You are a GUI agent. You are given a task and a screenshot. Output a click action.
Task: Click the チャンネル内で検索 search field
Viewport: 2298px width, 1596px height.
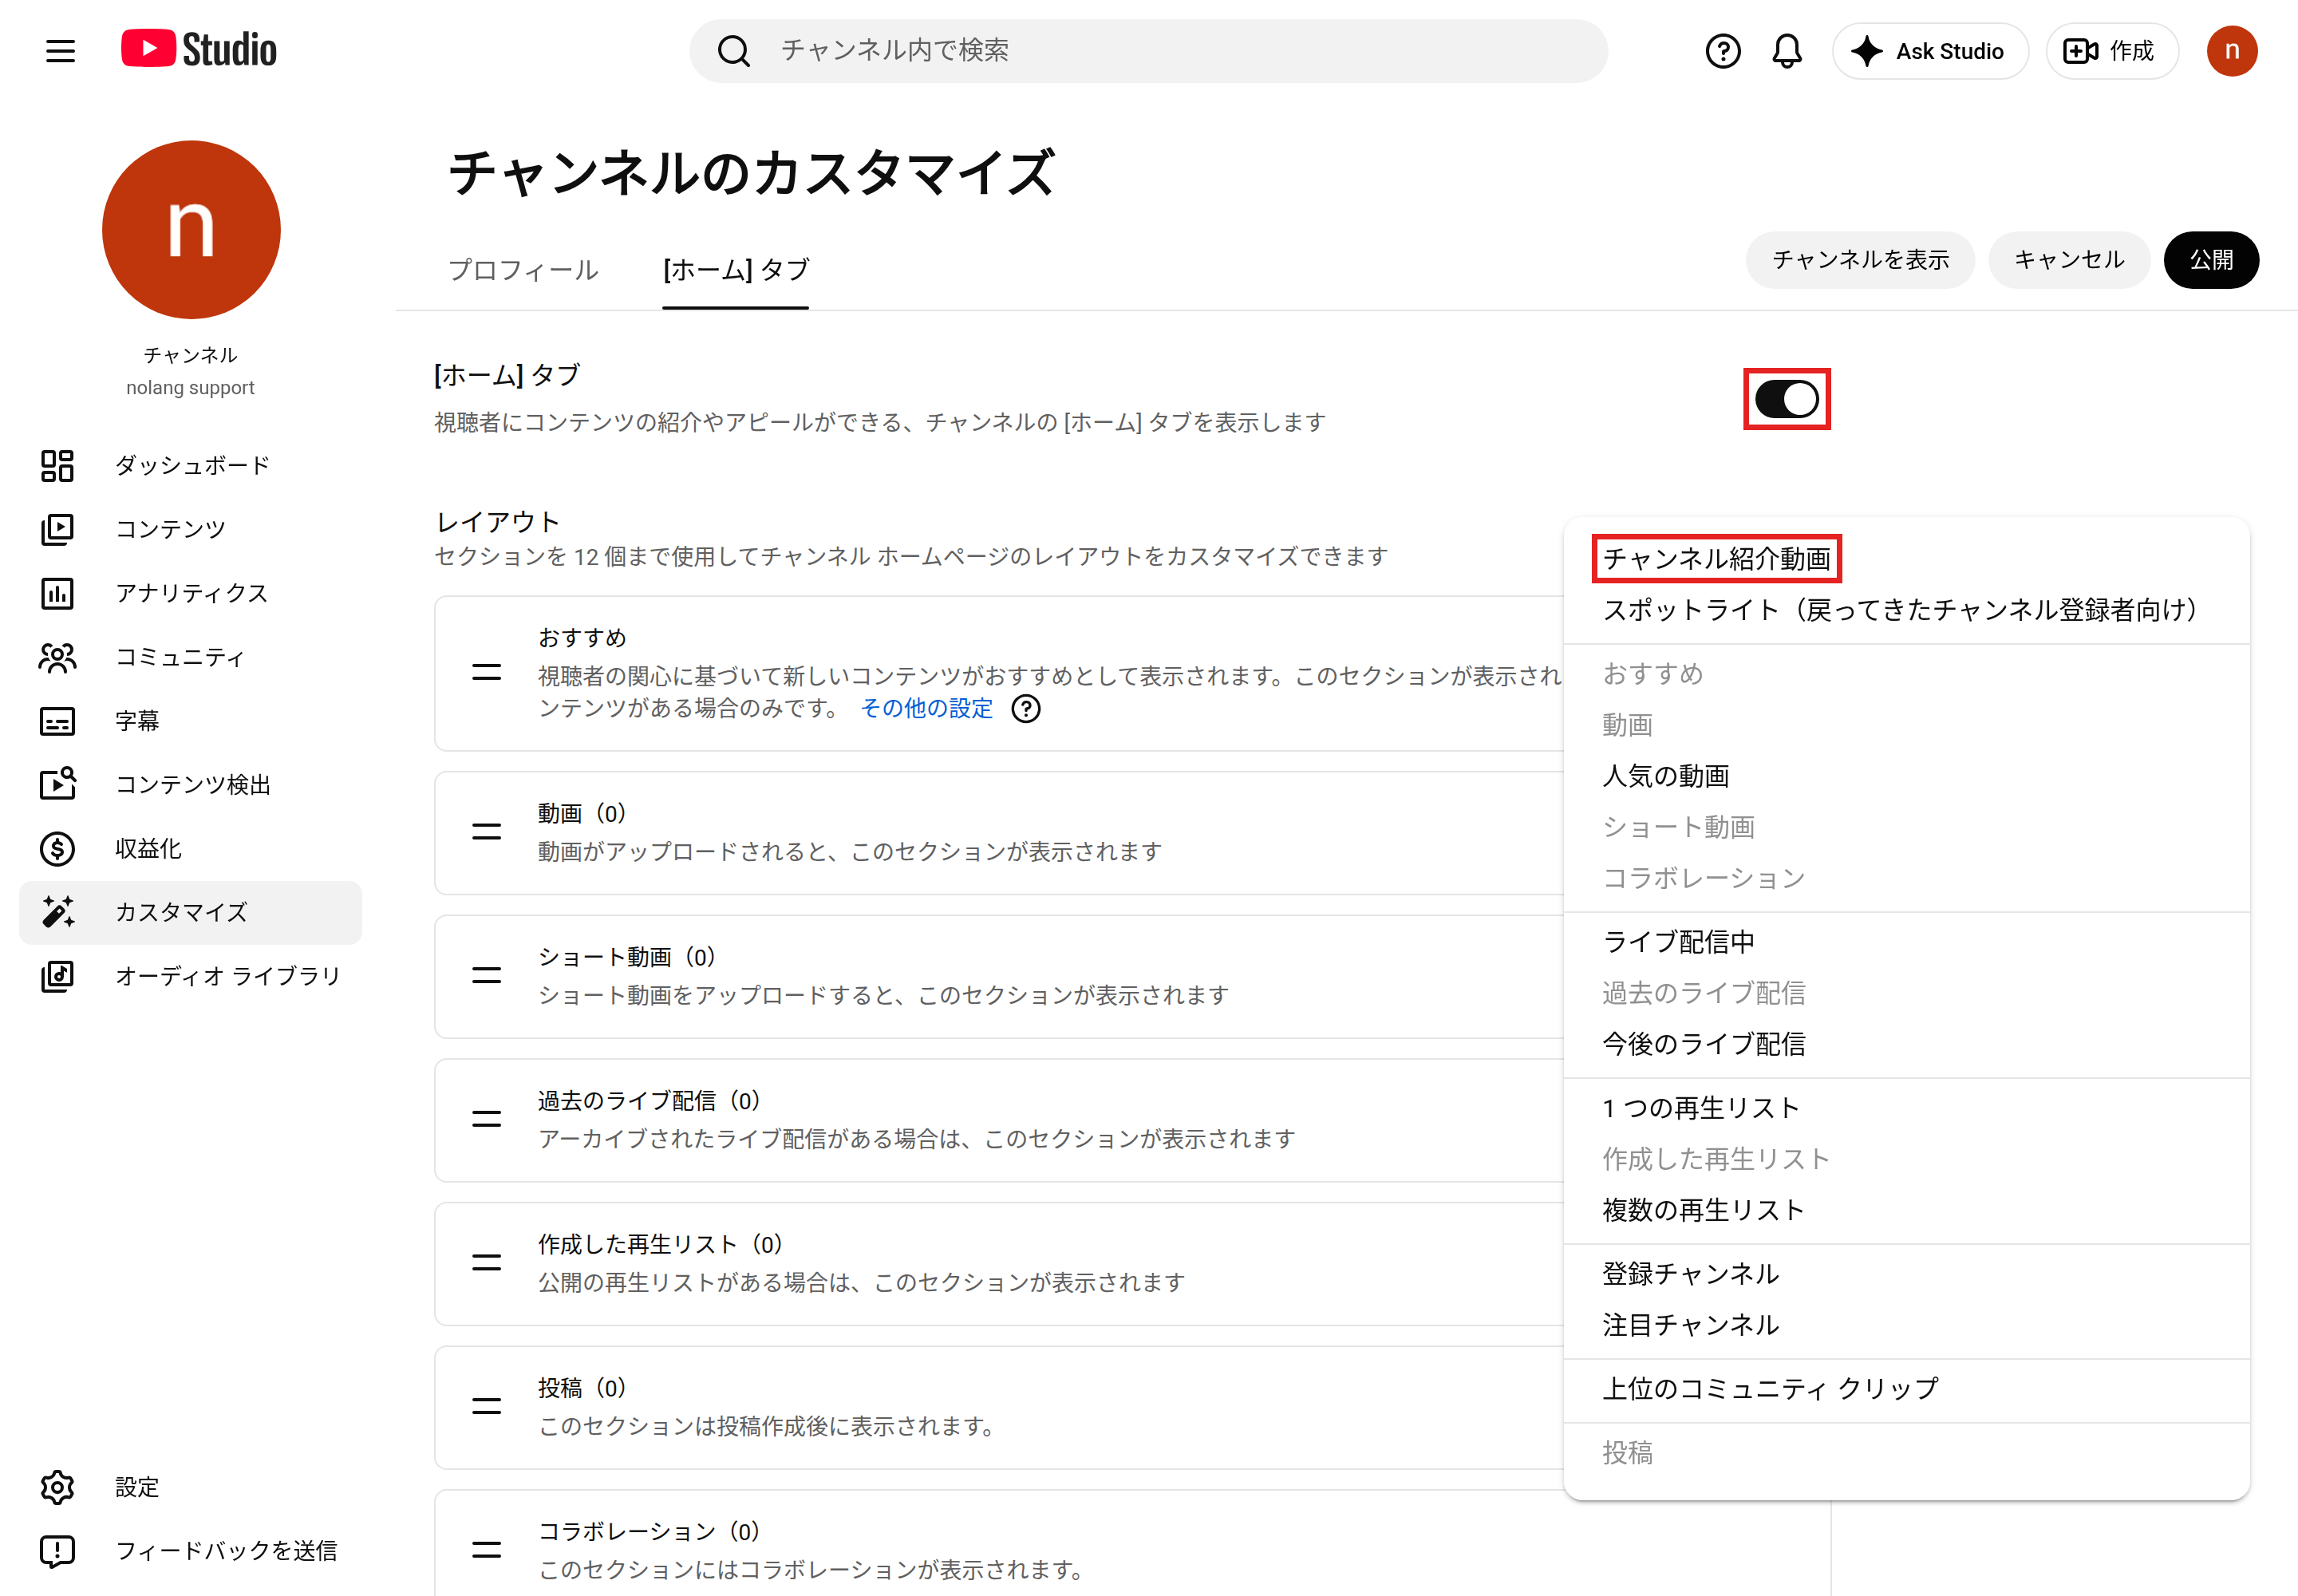(1148, 51)
